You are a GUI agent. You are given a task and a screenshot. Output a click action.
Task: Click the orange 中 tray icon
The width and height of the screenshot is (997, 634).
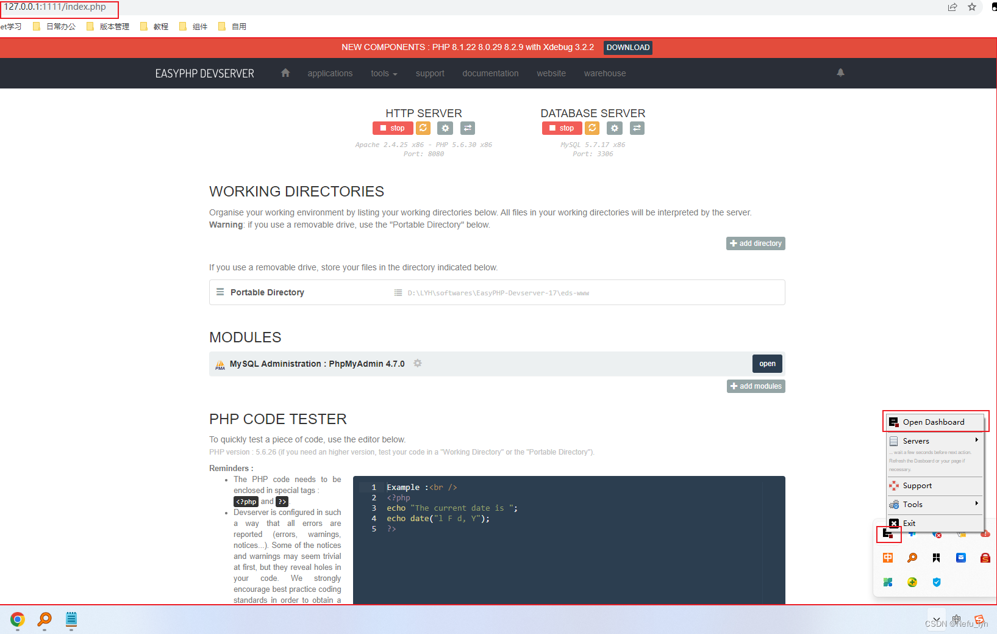click(888, 558)
